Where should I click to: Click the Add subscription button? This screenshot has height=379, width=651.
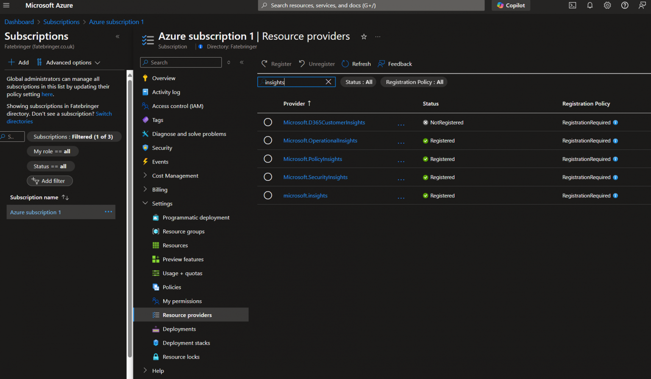pyautogui.click(x=18, y=62)
